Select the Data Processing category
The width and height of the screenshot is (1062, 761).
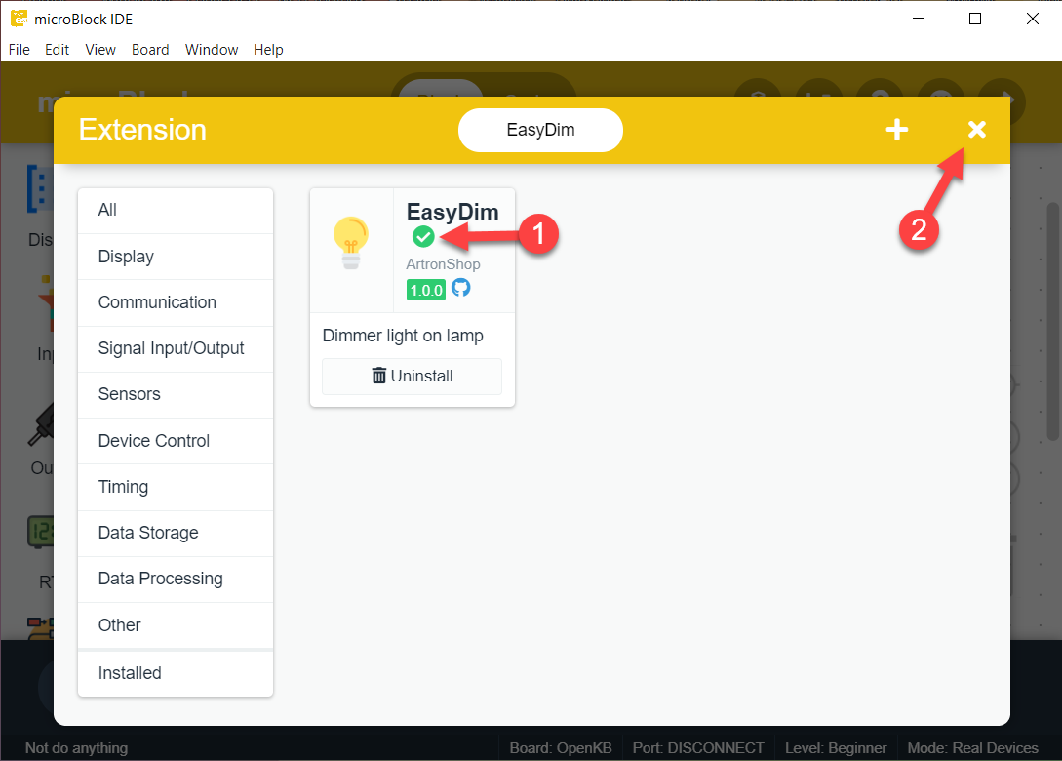(x=176, y=580)
